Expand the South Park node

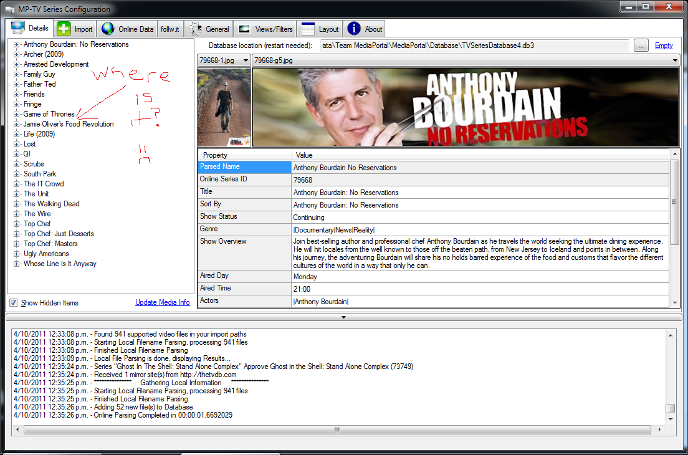click(16, 174)
